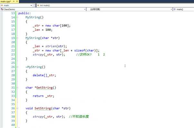This screenshot has width=194, height=128.
Task: Click the arrow icon before 'int main()'
Action: 38,5
